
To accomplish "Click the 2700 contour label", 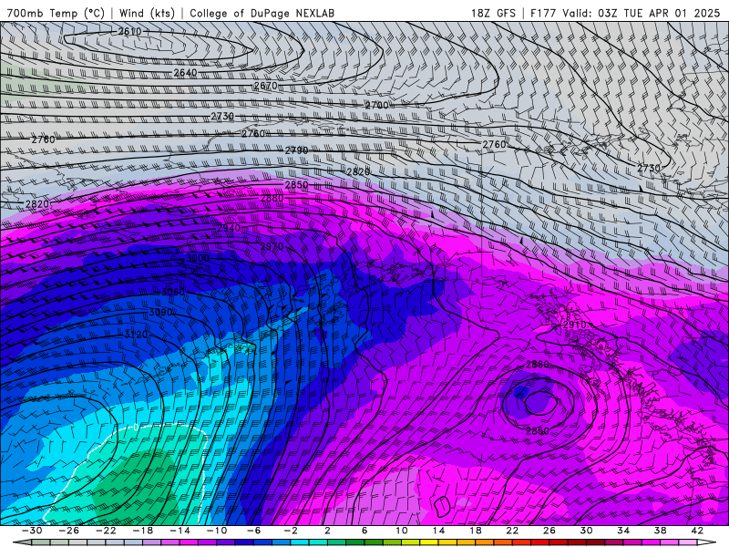I will (376, 105).
